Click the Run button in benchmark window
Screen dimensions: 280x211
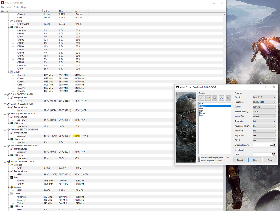coord(255,160)
